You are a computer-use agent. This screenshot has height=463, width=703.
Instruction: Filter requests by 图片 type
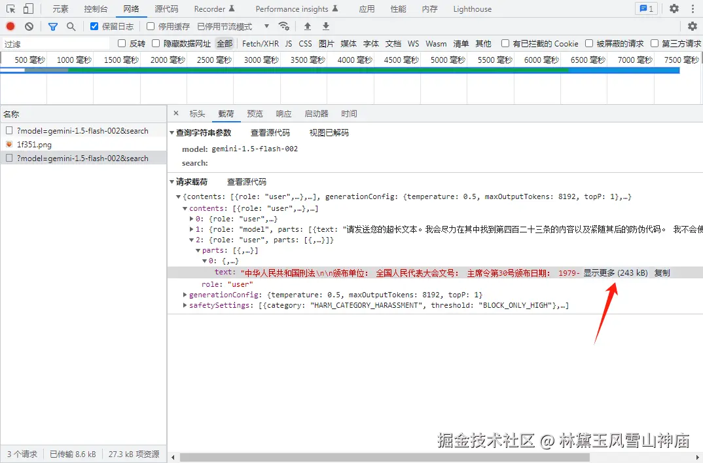pyautogui.click(x=327, y=43)
